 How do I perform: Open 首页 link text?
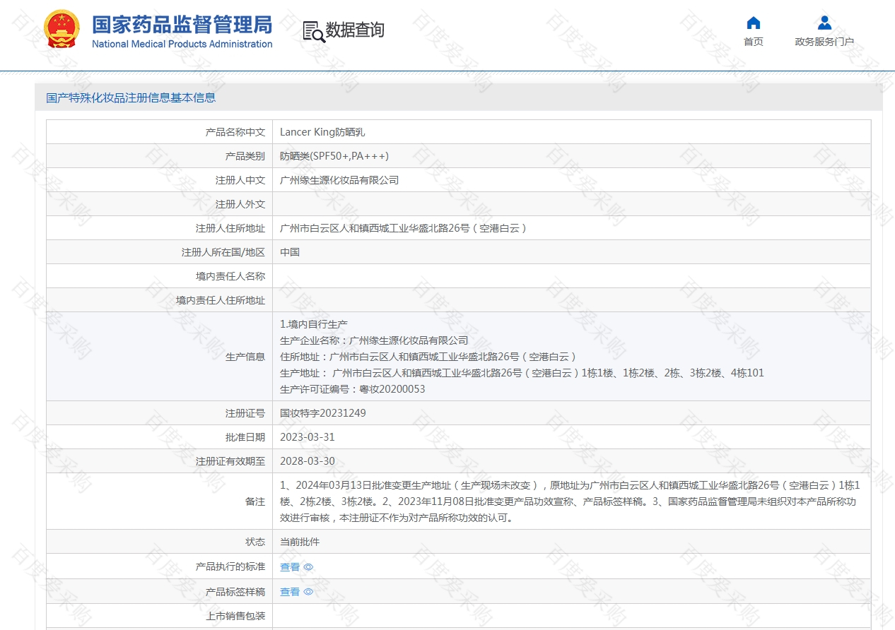(x=754, y=42)
